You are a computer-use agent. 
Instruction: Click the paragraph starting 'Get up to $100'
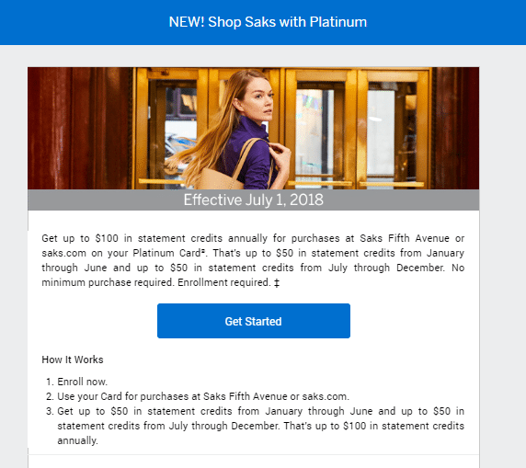coord(253,260)
